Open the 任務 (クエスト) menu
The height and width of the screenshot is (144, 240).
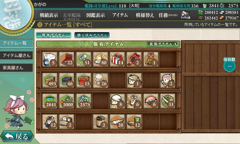[x=168, y=15]
